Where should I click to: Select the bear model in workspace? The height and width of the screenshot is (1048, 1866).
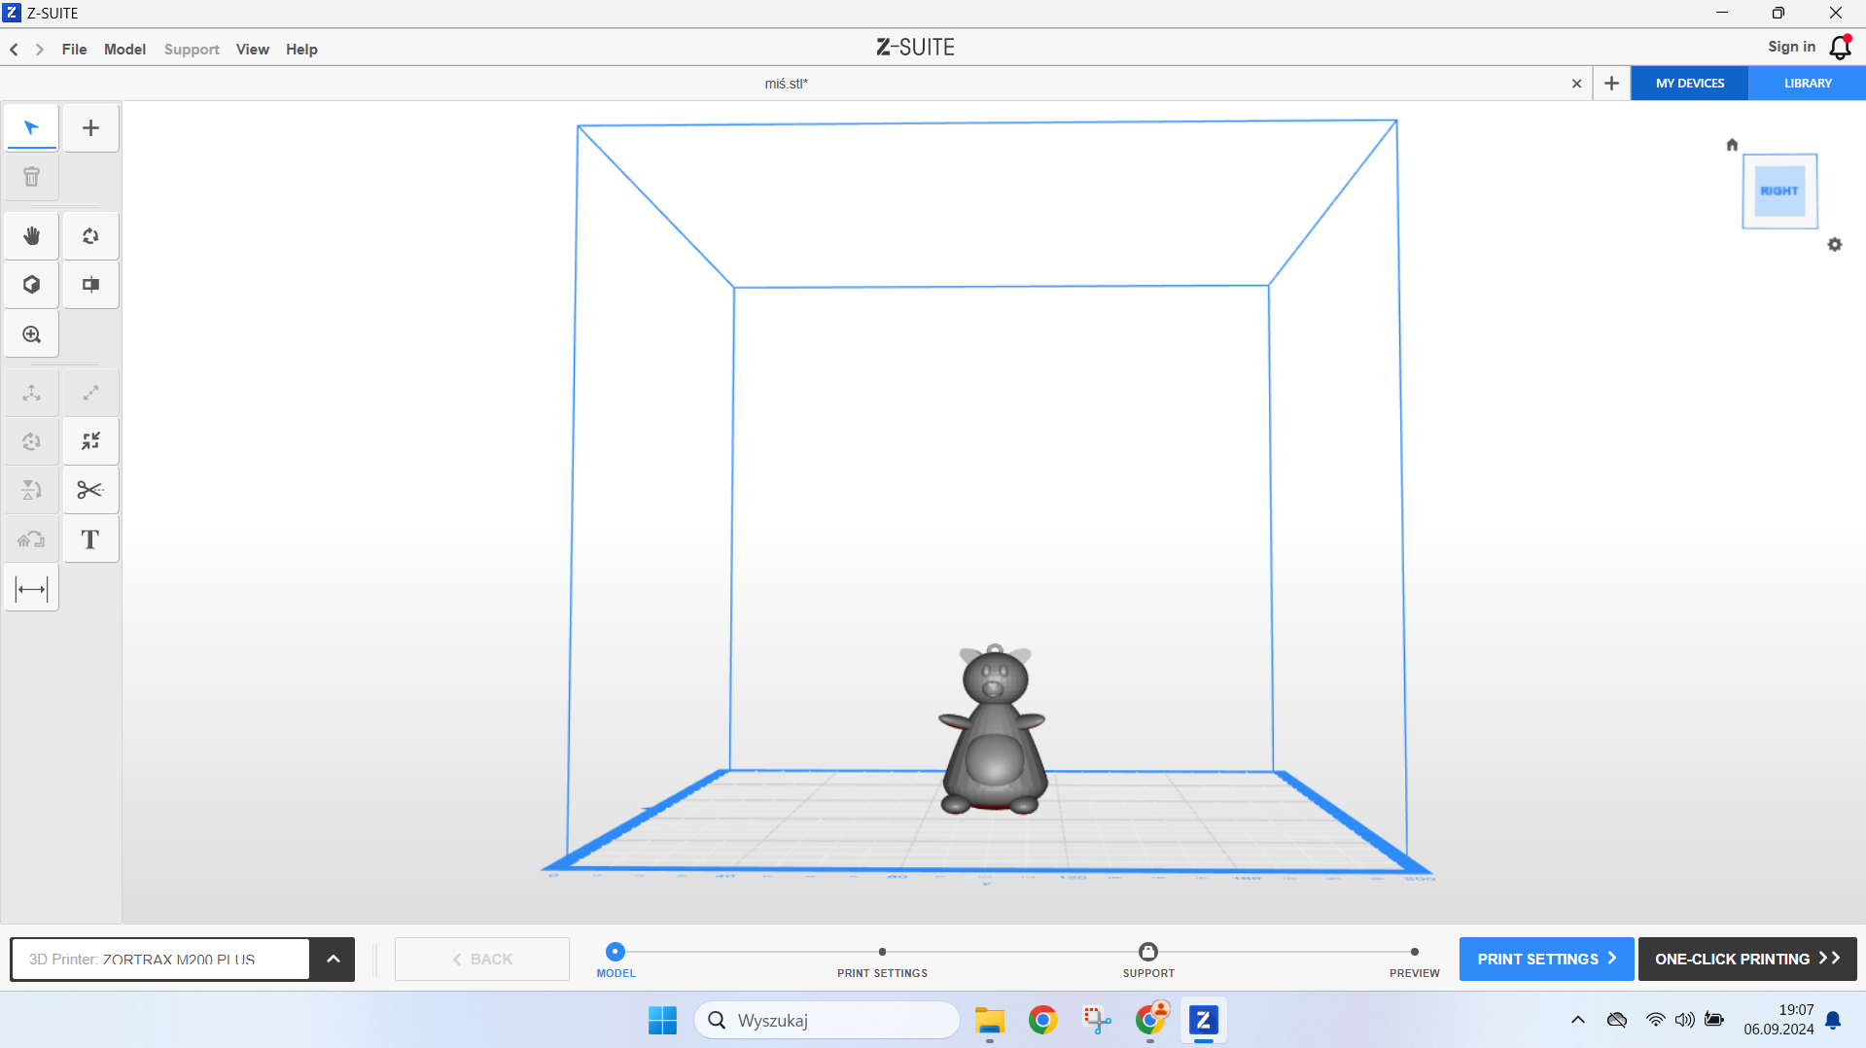coord(993,731)
